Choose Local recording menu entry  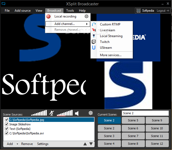point(68,16)
